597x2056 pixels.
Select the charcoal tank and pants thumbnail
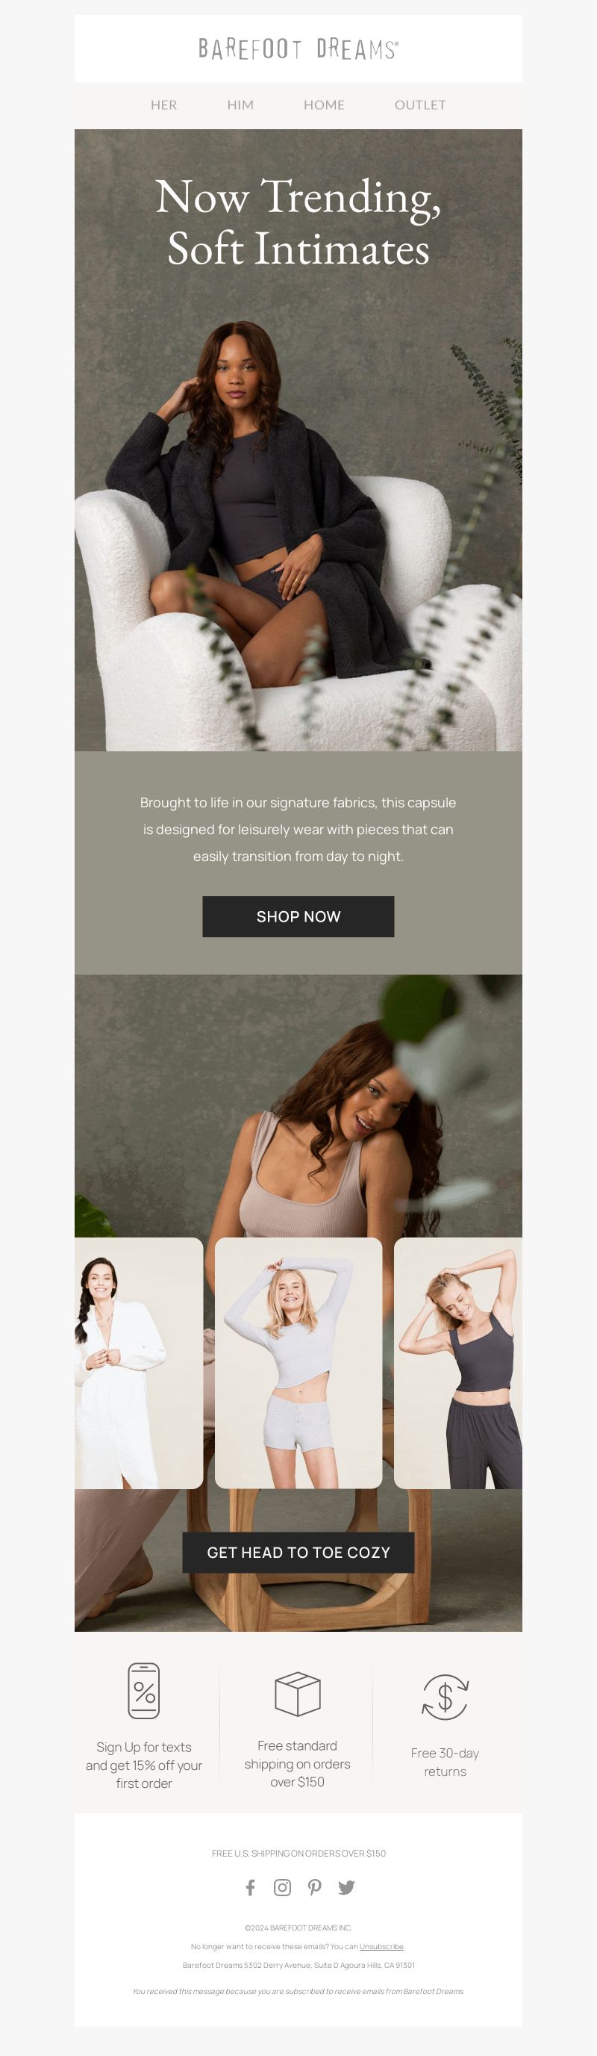click(x=458, y=1362)
